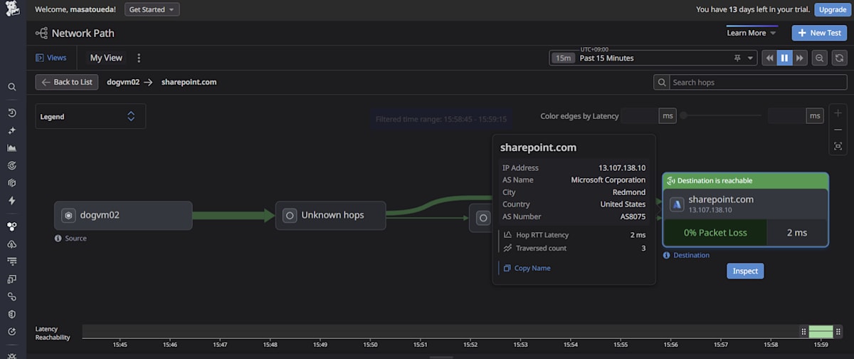Open the devices icon in sidebar
This screenshot has width=854, height=359.
pyautogui.click(x=12, y=279)
